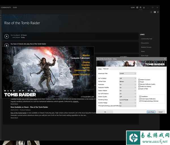Click the wallet balance in the top bar
The width and height of the screenshot is (170, 145).
tap(133, 7)
